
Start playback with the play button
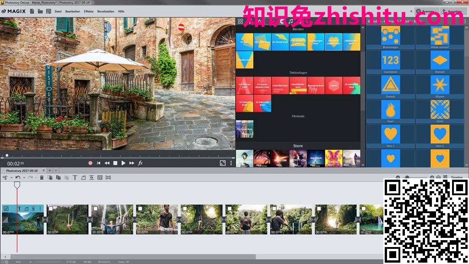[123, 163]
